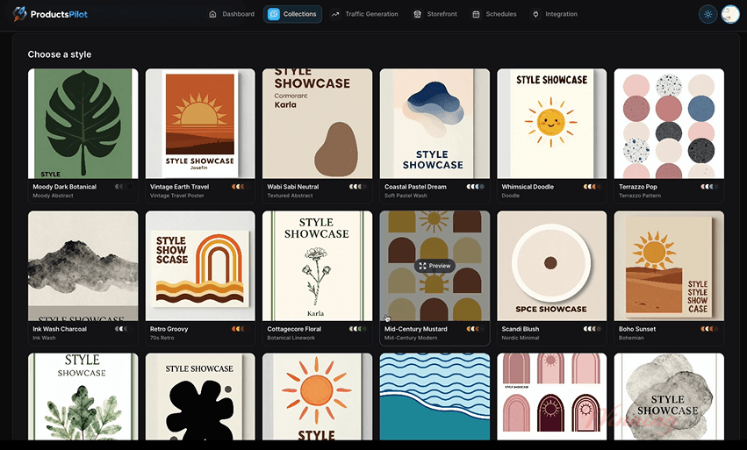Click the Schedules calendar icon

pyautogui.click(x=476, y=14)
